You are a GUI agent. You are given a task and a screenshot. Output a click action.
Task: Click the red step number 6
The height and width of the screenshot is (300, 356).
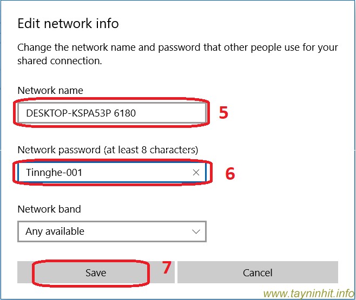click(x=230, y=174)
